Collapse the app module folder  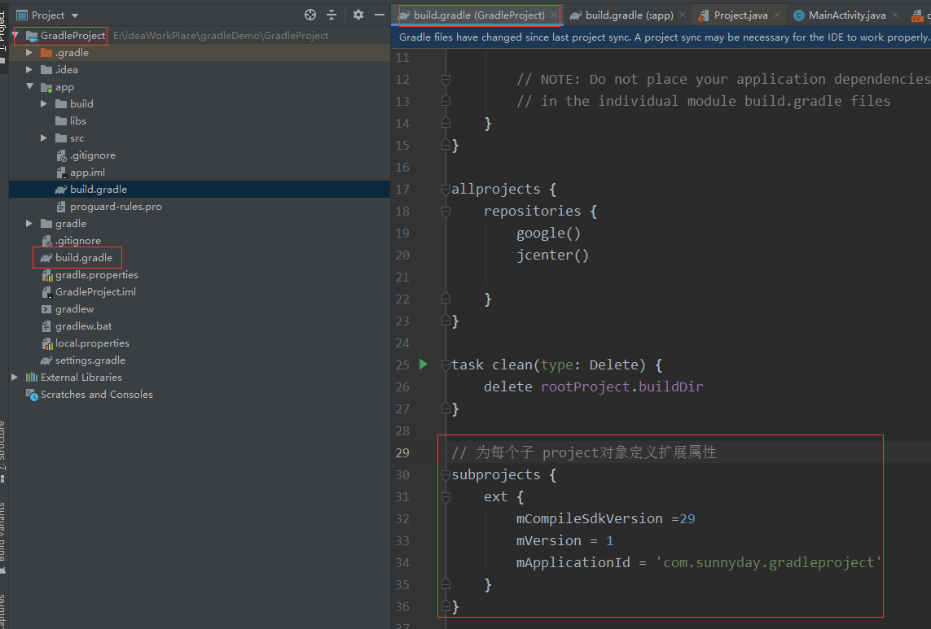[x=29, y=86]
